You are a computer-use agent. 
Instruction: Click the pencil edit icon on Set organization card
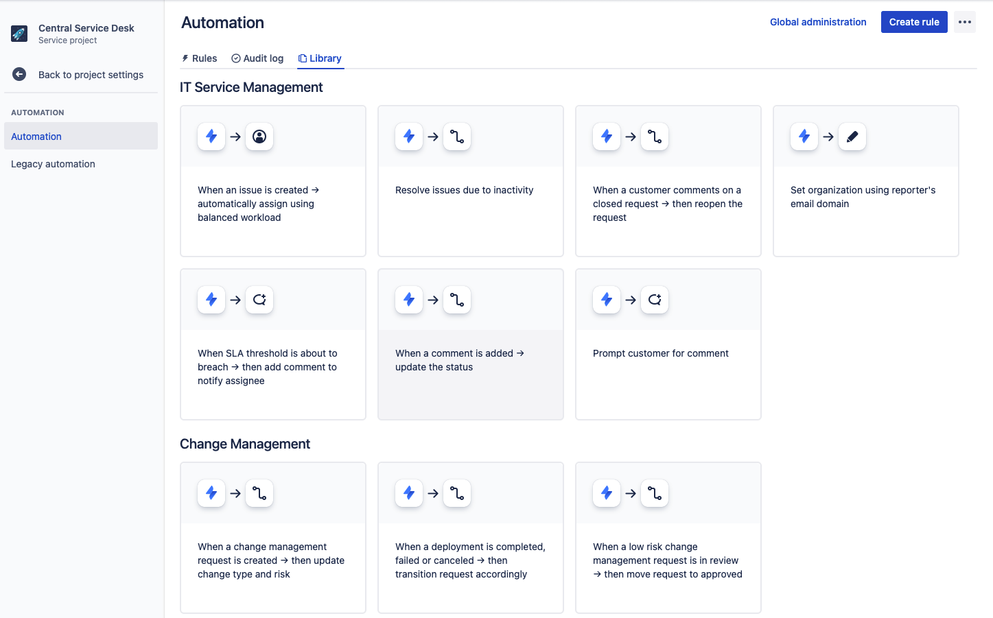[x=852, y=136]
